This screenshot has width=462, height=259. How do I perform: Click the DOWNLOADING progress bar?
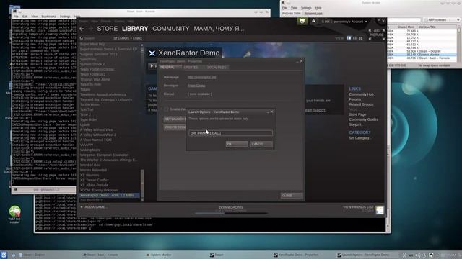click(231, 213)
